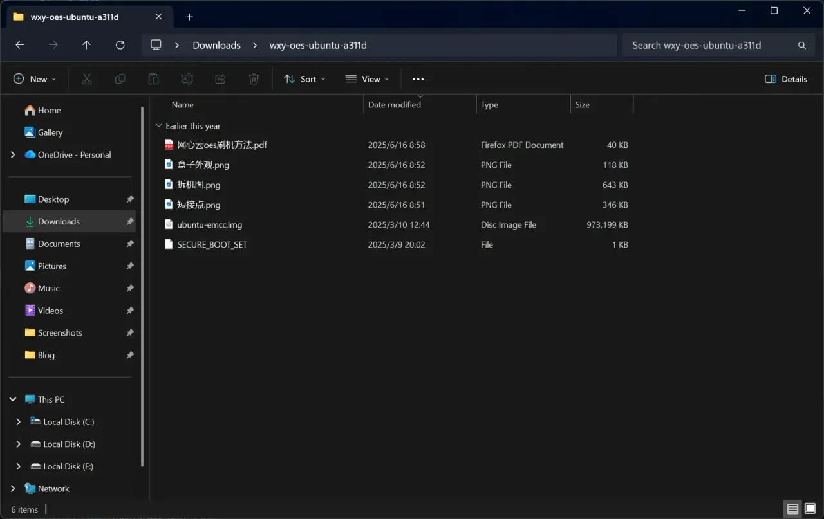Click the Rename icon in toolbar

[x=187, y=79]
